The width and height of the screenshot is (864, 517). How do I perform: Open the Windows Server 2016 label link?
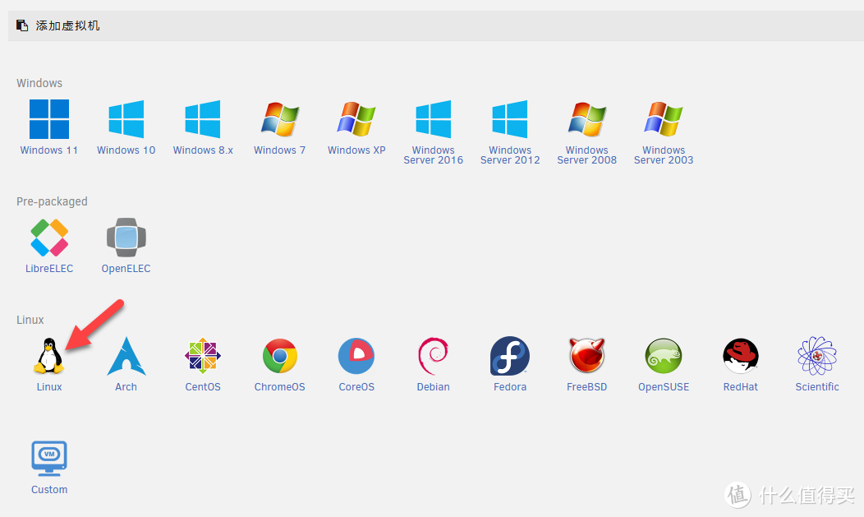click(x=433, y=155)
